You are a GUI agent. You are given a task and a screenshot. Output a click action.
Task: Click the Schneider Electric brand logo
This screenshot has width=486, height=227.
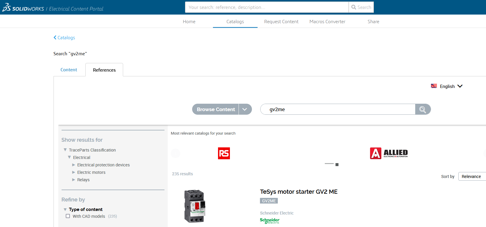coord(269,220)
